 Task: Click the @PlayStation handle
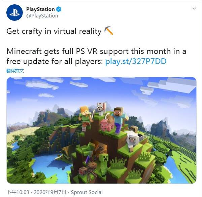pos(42,16)
